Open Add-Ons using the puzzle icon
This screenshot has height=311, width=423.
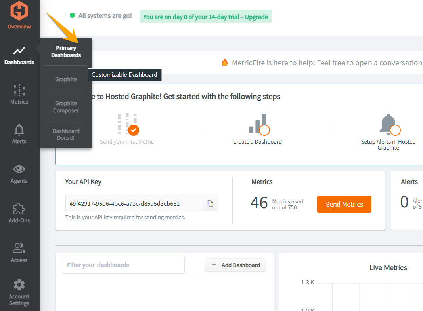(x=19, y=209)
